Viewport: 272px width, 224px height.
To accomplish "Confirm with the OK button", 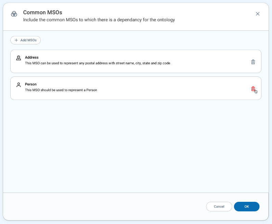I will coord(247,207).
